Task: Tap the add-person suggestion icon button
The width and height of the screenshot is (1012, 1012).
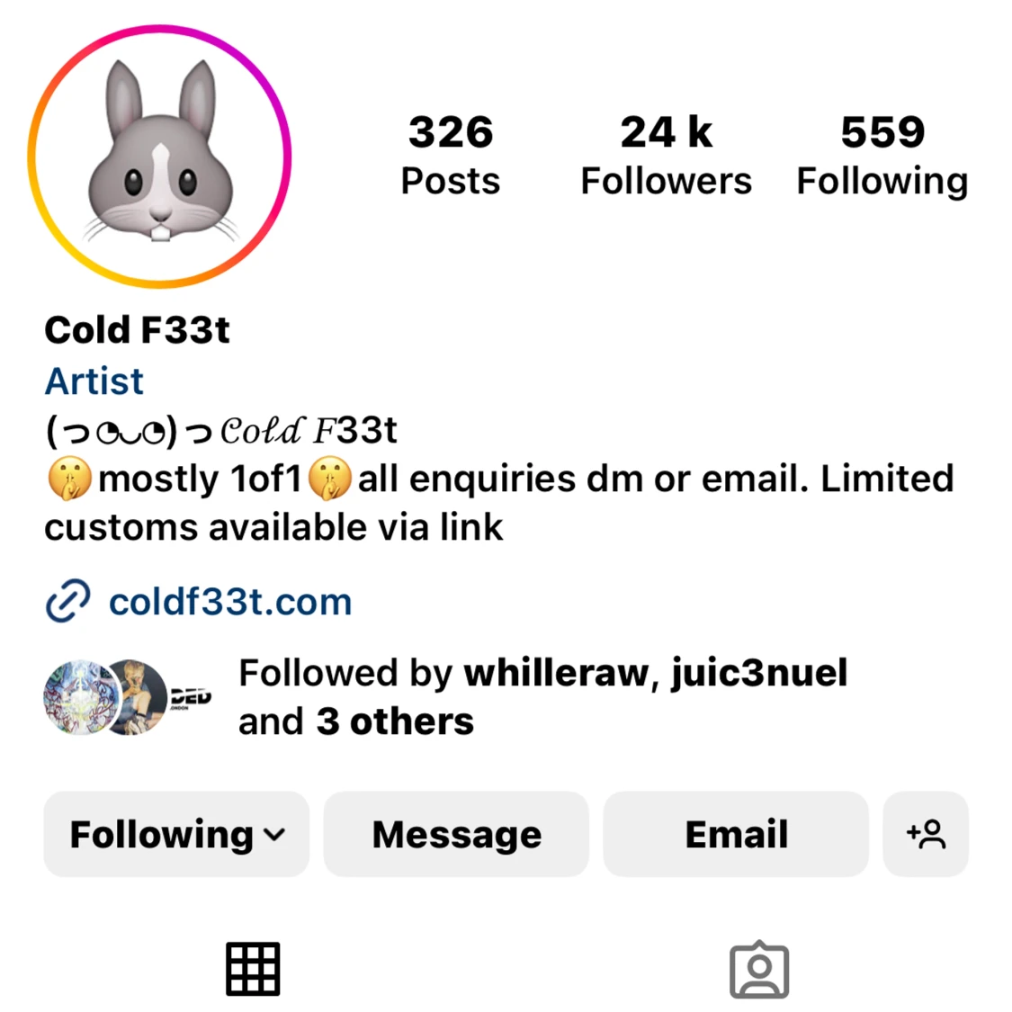Action: coord(926,834)
